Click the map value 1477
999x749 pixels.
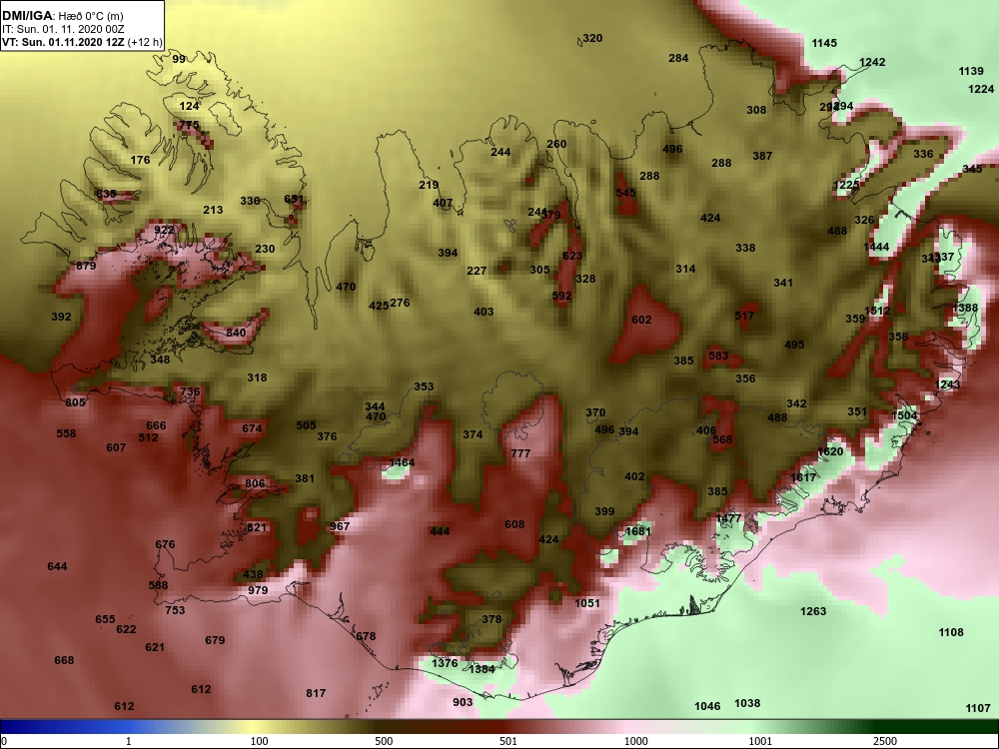(729, 518)
